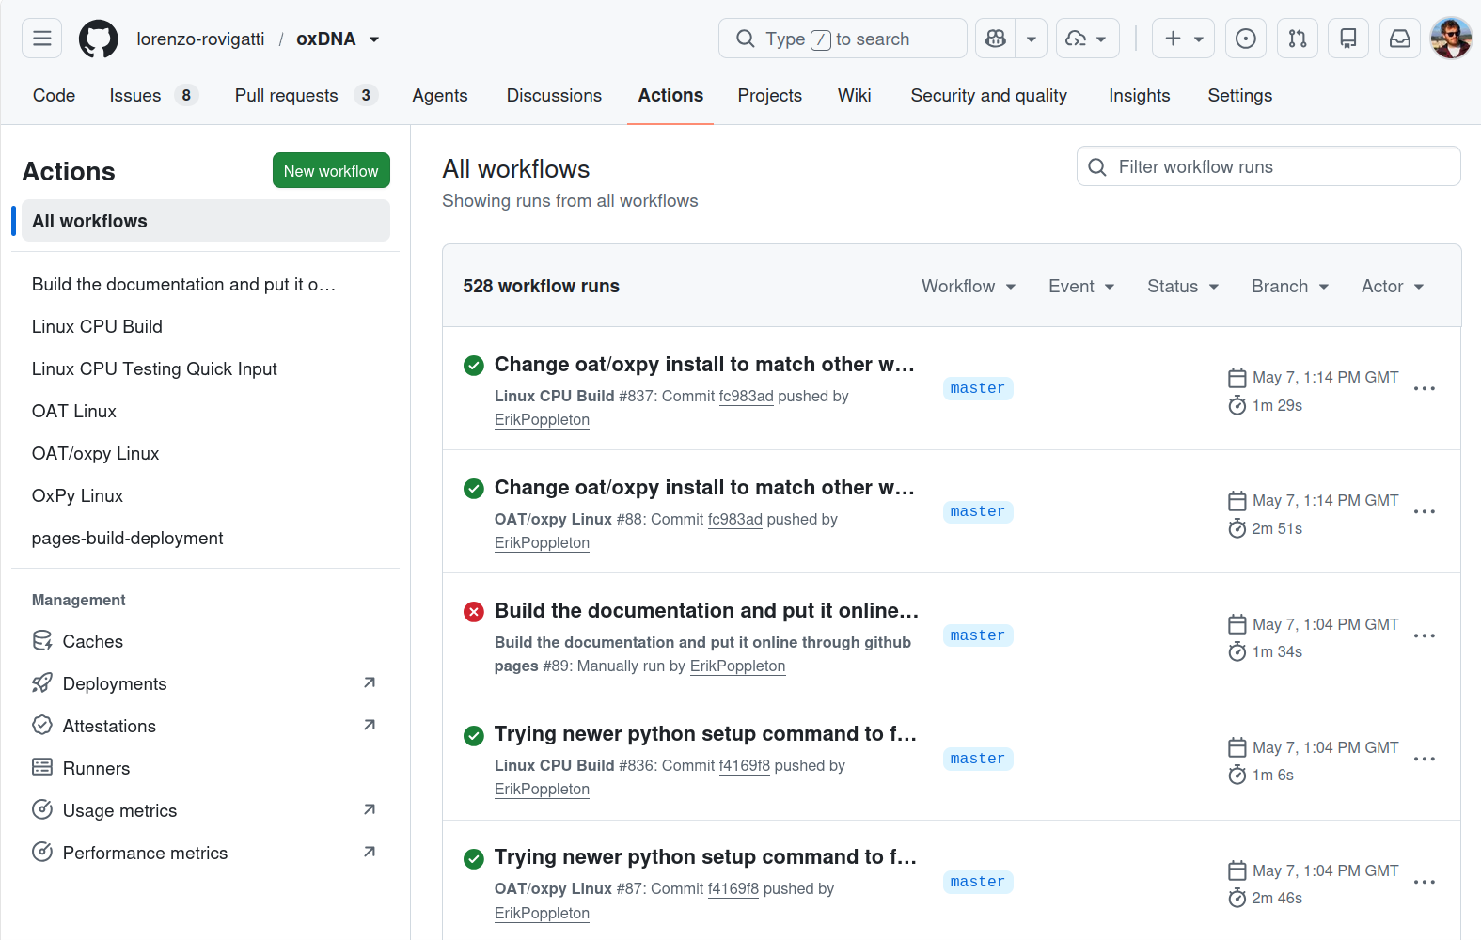Viewport: 1481px width, 940px height.
Task: Open the Discussions tab
Action: pyautogui.click(x=554, y=95)
